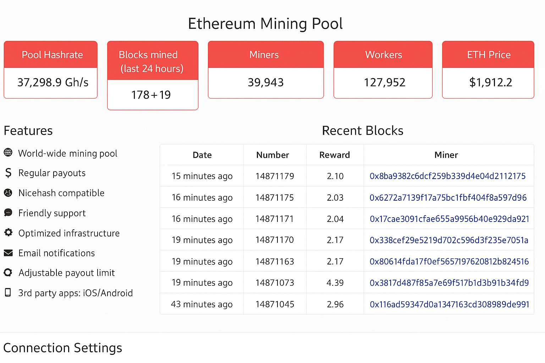Expand the Recent Blocks section
The width and height of the screenshot is (545, 363).
(362, 130)
